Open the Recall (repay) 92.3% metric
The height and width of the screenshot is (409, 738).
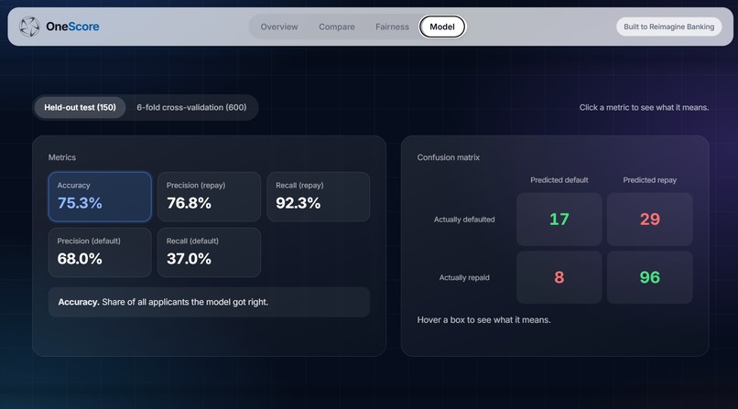tap(318, 197)
